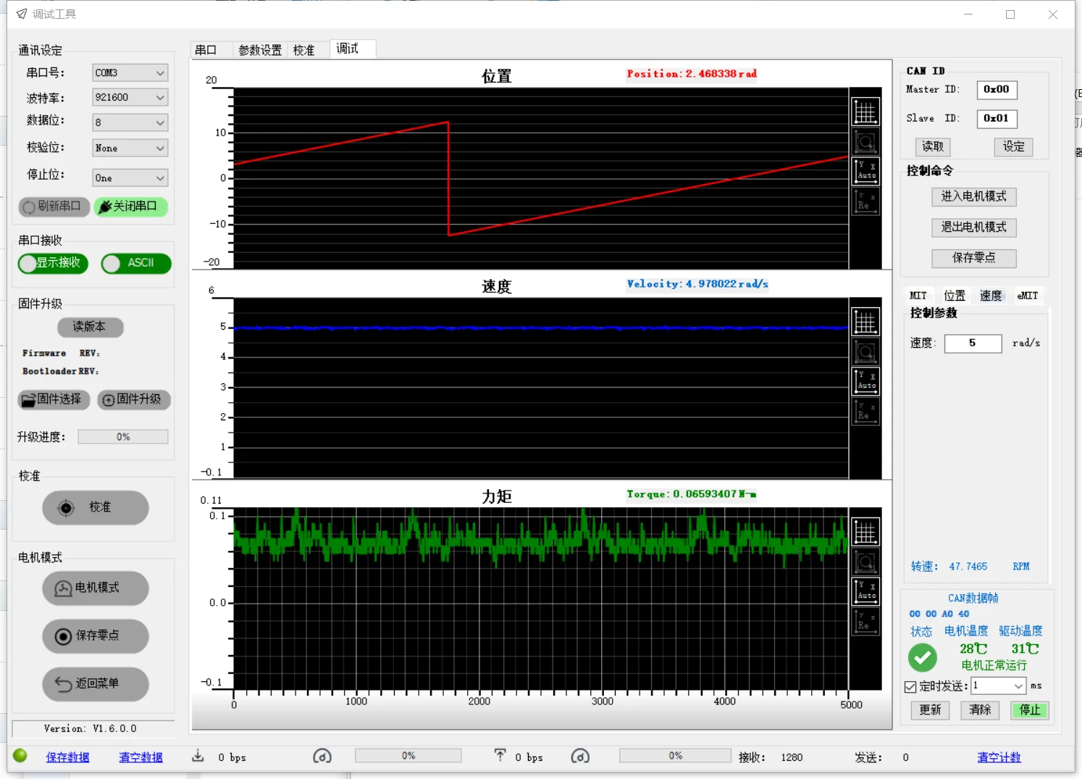
Task: Click the 速度 rad/s input field
Action: (x=973, y=343)
